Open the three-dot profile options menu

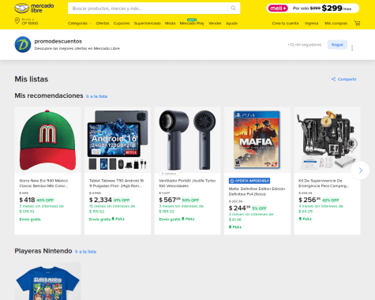coord(352,48)
